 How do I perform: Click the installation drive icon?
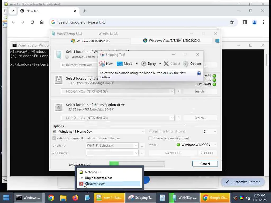[x=58, y=107]
